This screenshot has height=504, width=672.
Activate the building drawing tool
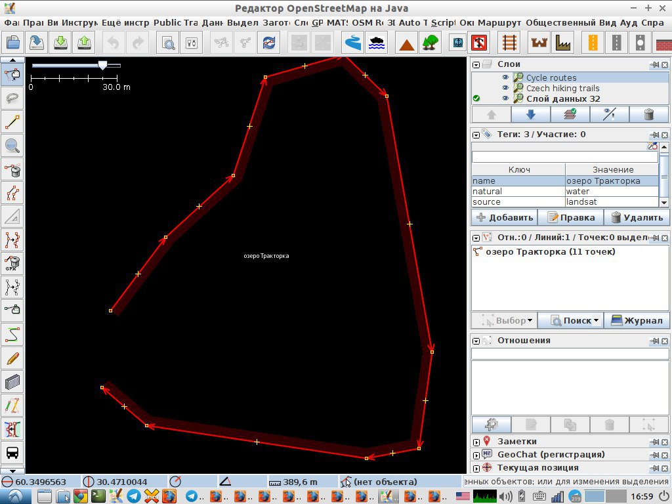pyautogui.click(x=12, y=382)
